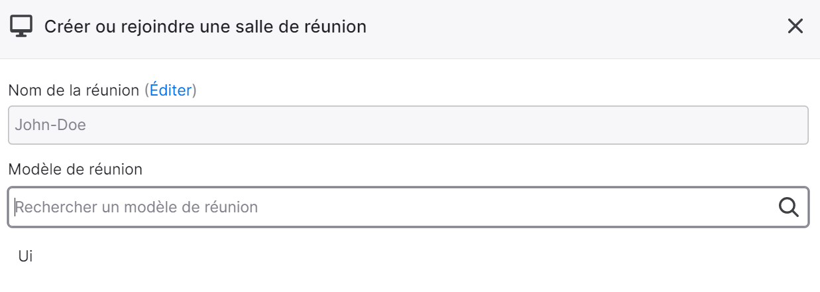This screenshot has width=820, height=292.
Task: Click the Rechercher placeholder text in search box
Action: coord(137,207)
